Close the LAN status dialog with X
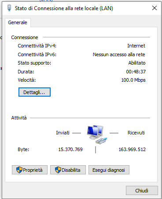The image size is (162, 199). point(155,8)
